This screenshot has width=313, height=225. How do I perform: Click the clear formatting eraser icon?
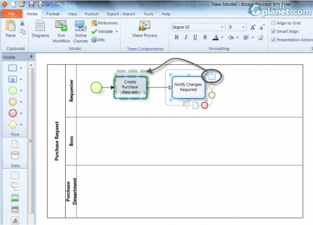260,37
